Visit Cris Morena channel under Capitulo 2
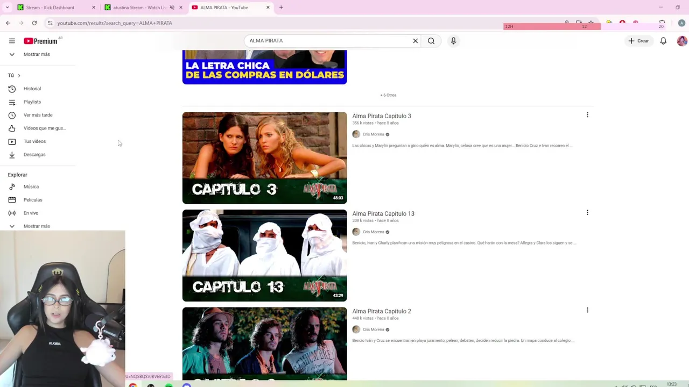Screen dimensions: 689x387 (374, 329)
